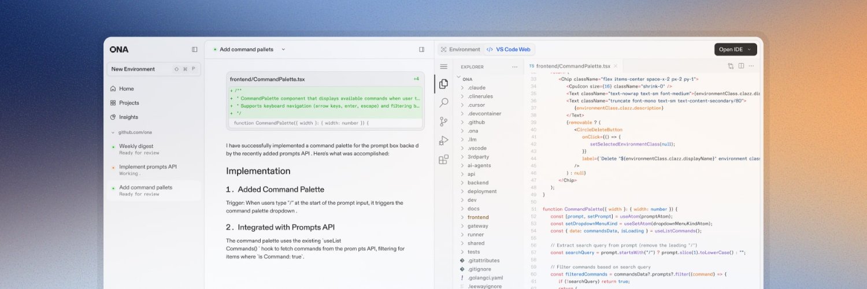Expand the .devcontainer folder

[x=484, y=114]
